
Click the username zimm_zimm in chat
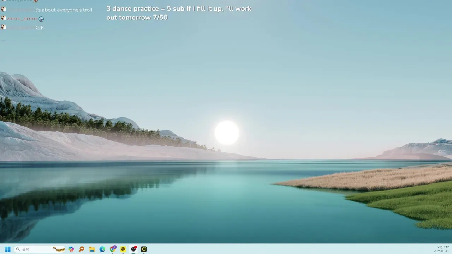[22, 19]
